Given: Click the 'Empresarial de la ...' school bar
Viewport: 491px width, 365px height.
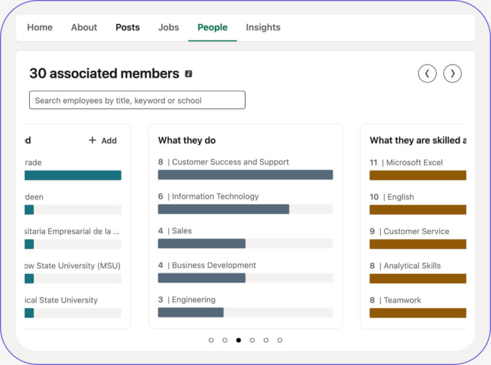Looking at the screenshot, I should tap(73, 244).
